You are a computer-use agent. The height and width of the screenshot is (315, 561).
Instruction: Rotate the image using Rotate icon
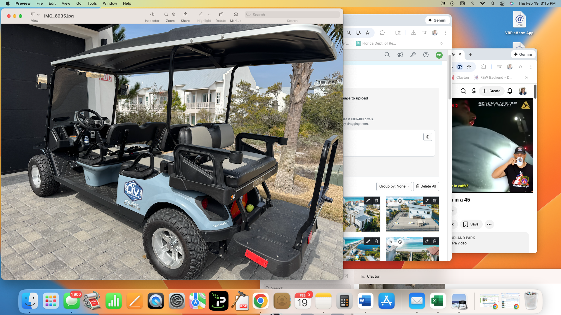tap(221, 15)
